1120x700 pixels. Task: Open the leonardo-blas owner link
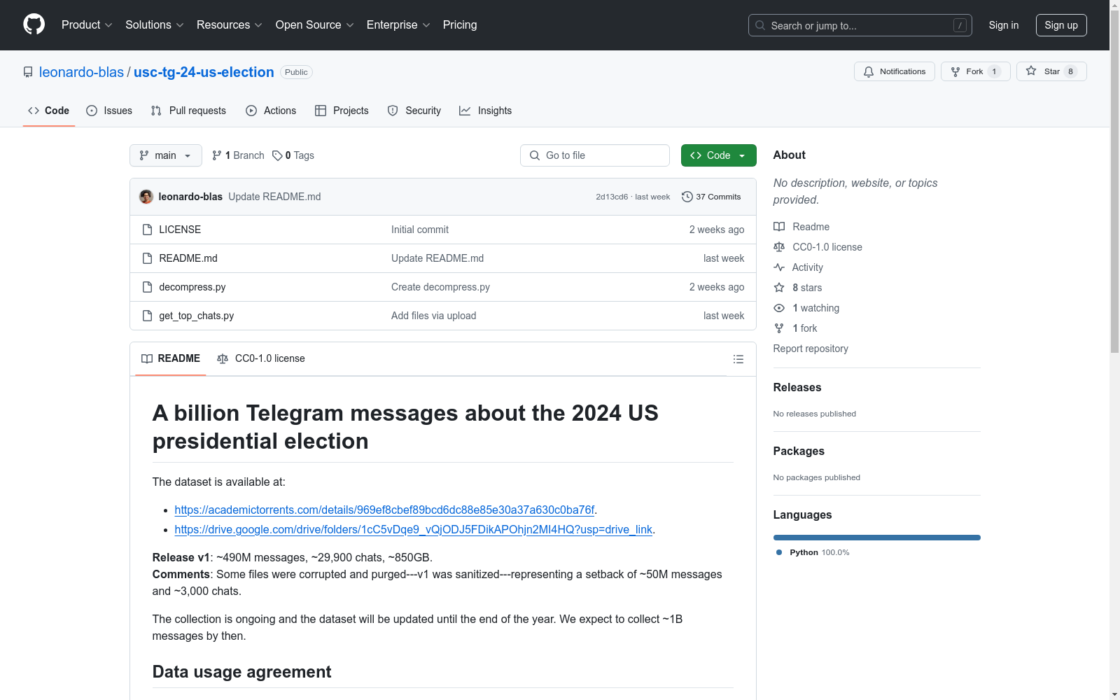(81, 72)
